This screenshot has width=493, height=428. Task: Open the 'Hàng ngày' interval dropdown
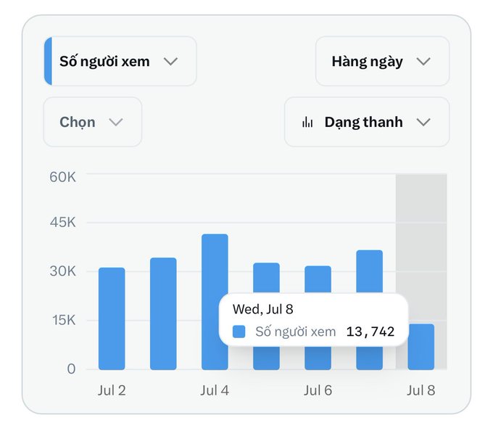point(382,61)
